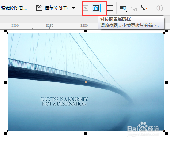This screenshot has width=170, height=141.
Task: Click the bridge photo's SUCCESS IS A JOURNEY text
Action: tap(64, 99)
